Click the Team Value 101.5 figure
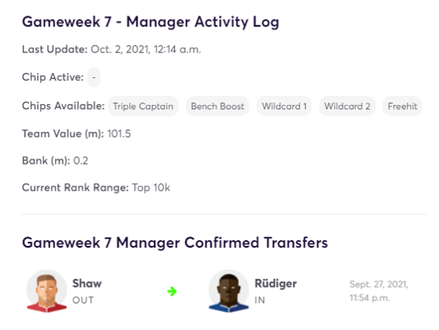 pos(119,134)
